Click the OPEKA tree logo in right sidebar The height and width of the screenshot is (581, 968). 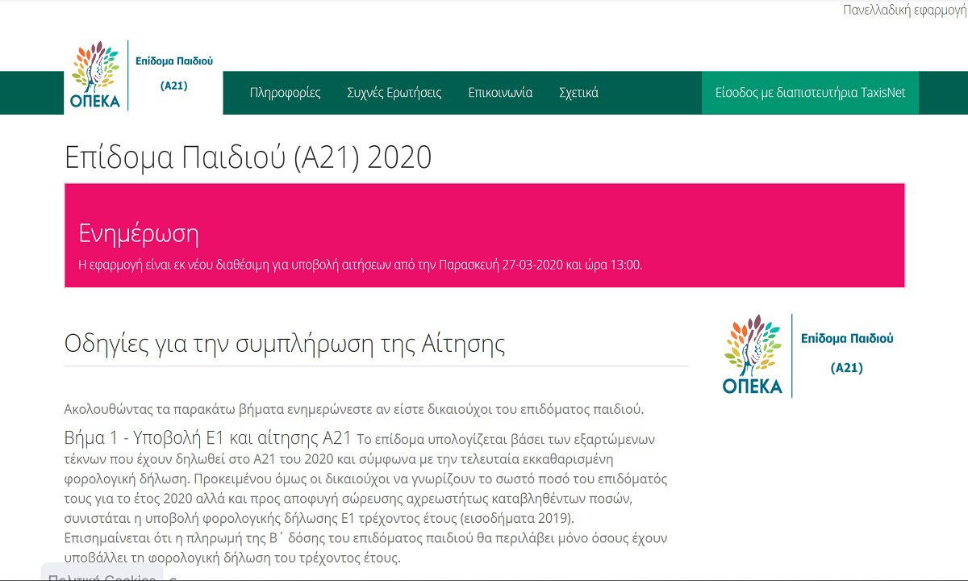pyautogui.click(x=753, y=354)
